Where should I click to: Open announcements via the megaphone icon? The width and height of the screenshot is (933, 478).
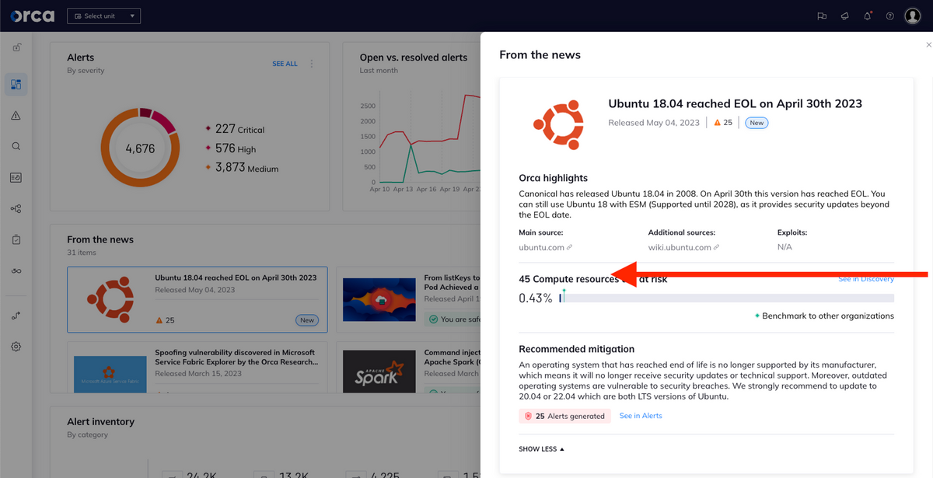[844, 16]
